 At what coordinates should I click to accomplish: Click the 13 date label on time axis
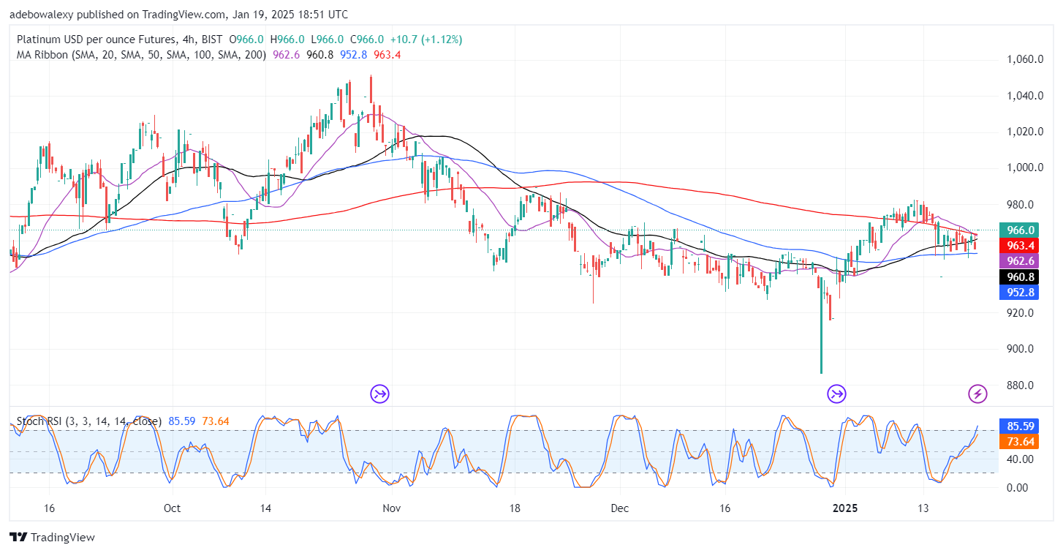tap(923, 508)
